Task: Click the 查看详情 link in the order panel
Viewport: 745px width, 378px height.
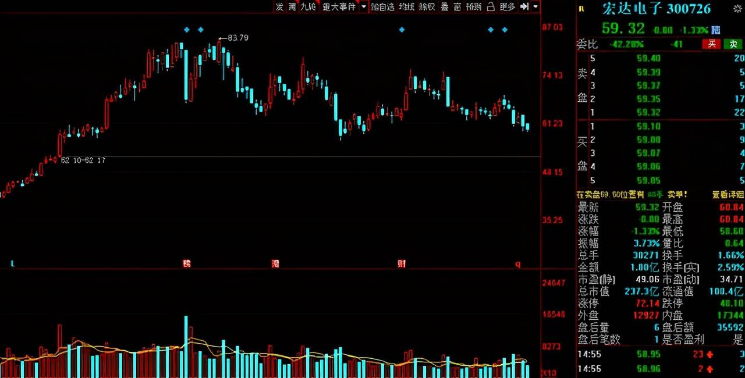Action: pyautogui.click(x=728, y=195)
